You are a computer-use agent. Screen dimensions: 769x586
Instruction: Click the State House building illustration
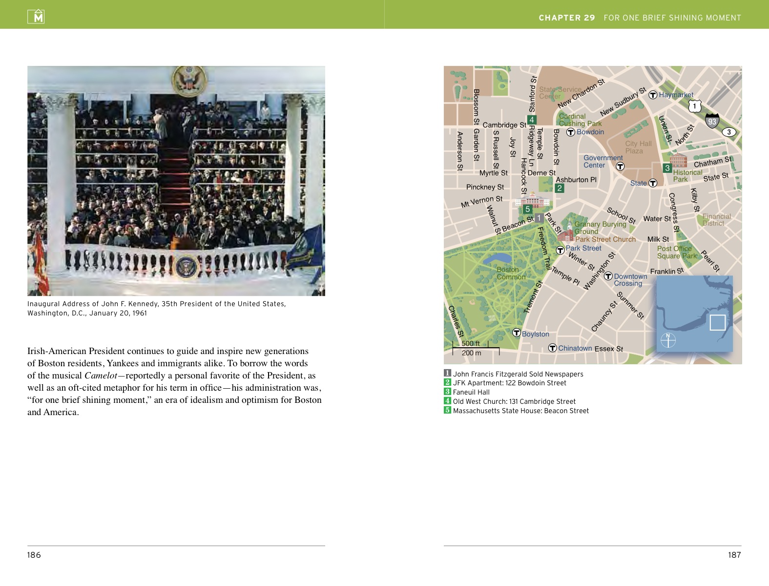(x=533, y=200)
